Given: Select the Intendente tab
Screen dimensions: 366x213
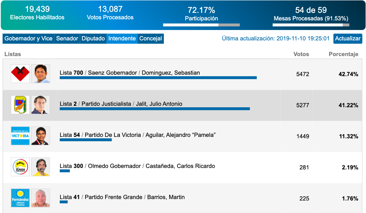Looking at the screenshot, I should point(122,39).
